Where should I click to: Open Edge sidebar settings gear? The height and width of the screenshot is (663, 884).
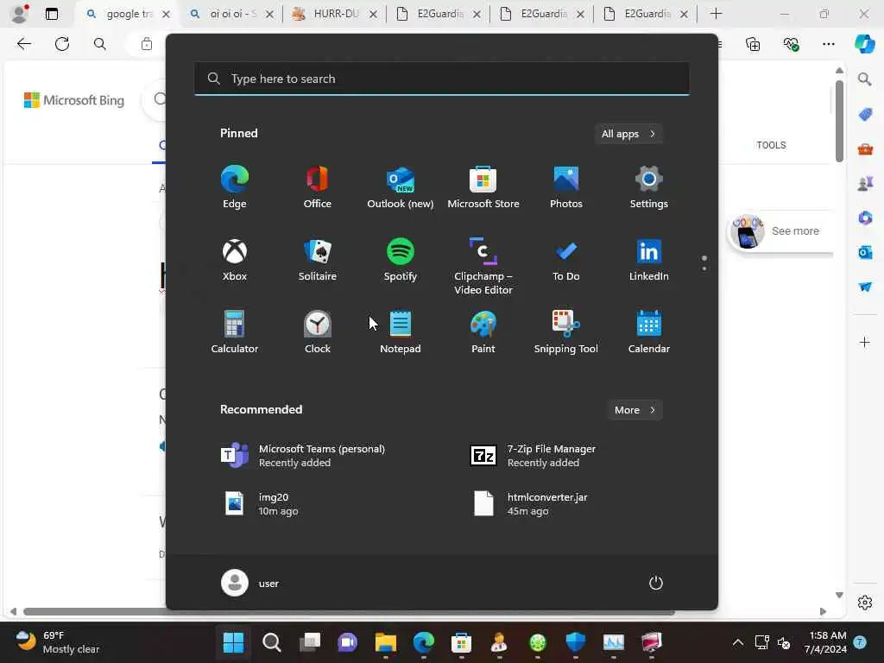point(865,603)
